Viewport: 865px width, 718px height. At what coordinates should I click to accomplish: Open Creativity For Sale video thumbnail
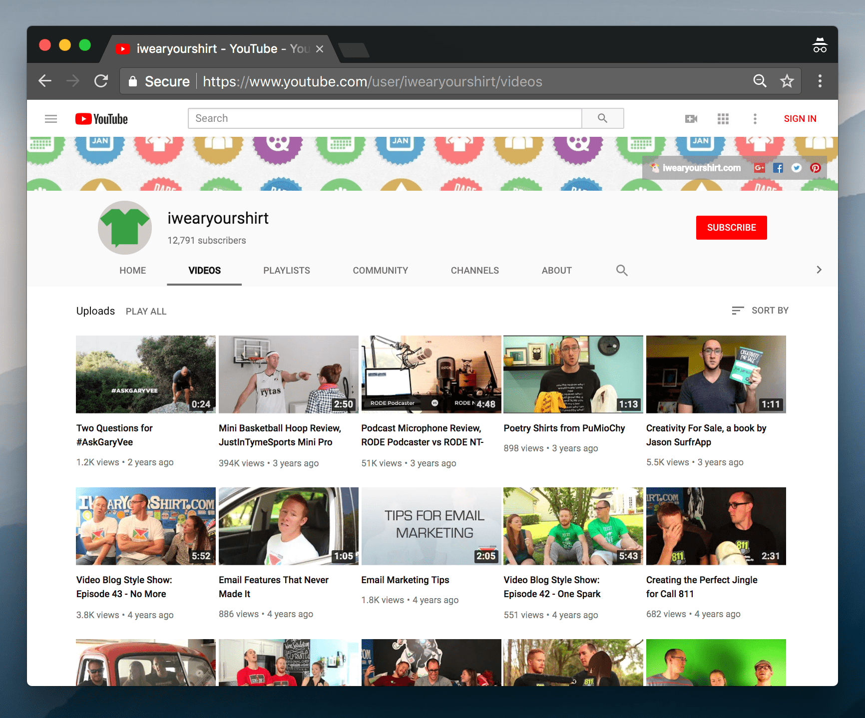tap(716, 374)
